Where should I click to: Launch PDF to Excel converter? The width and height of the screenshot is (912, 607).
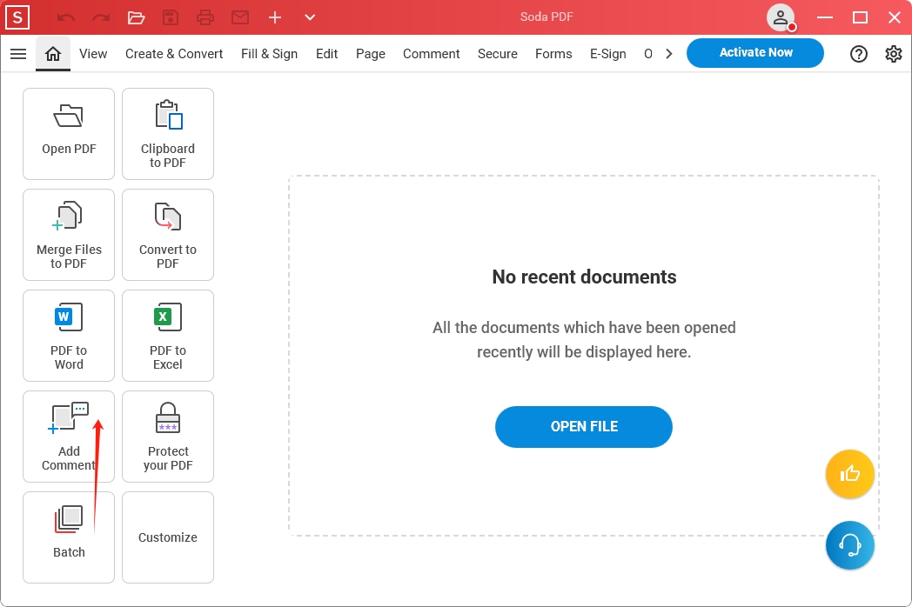click(x=168, y=336)
